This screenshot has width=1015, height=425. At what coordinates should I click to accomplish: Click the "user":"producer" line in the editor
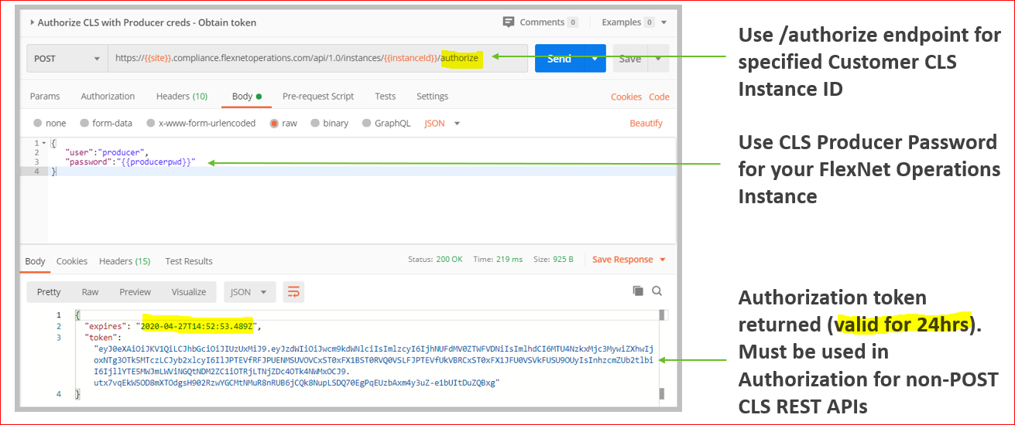(x=107, y=153)
